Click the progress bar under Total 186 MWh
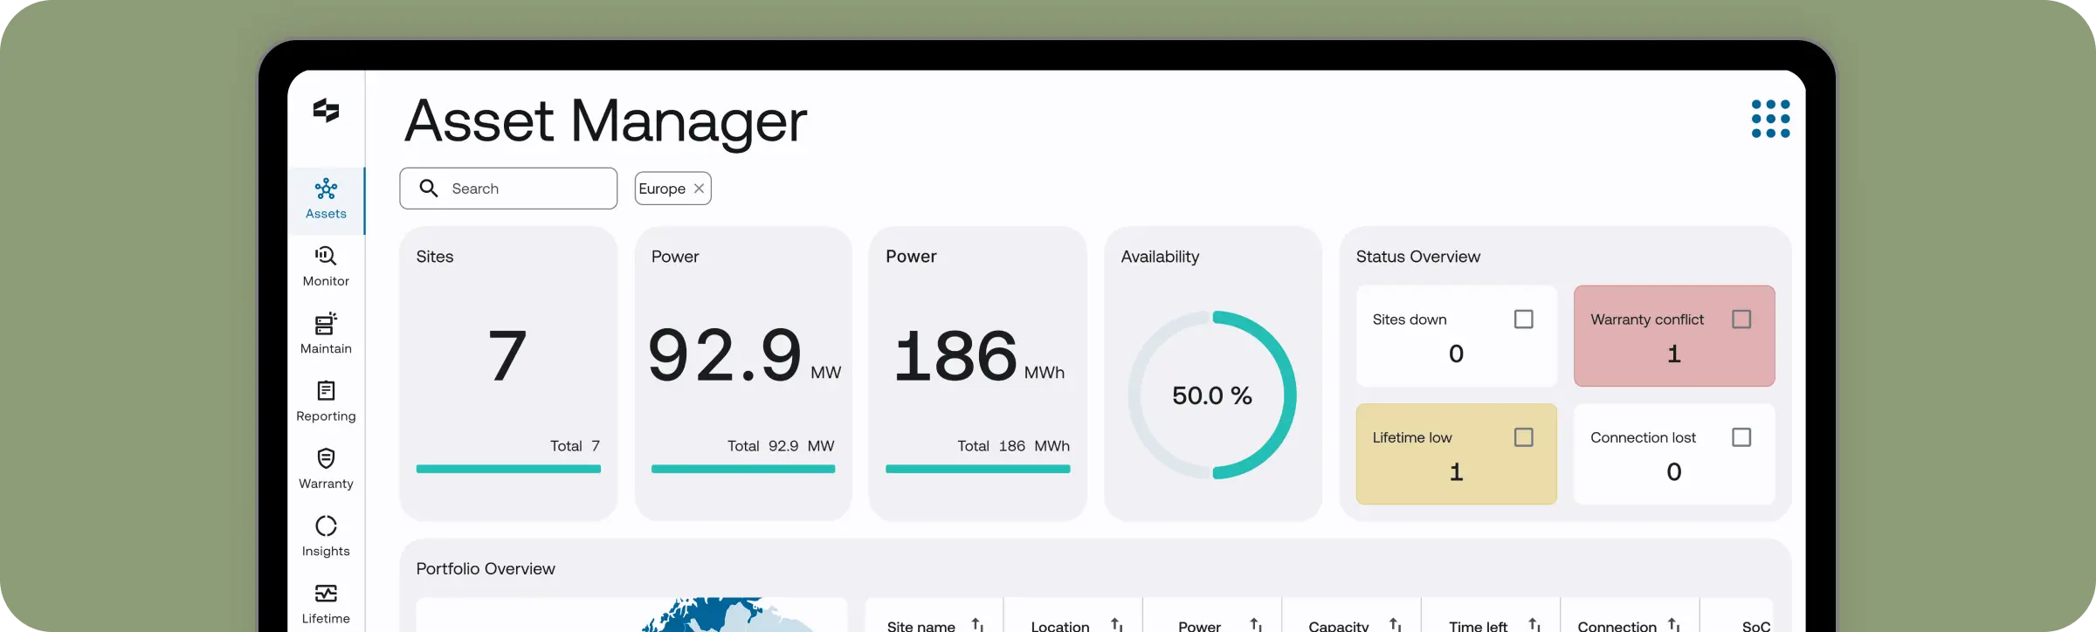2096x632 pixels. click(x=978, y=470)
